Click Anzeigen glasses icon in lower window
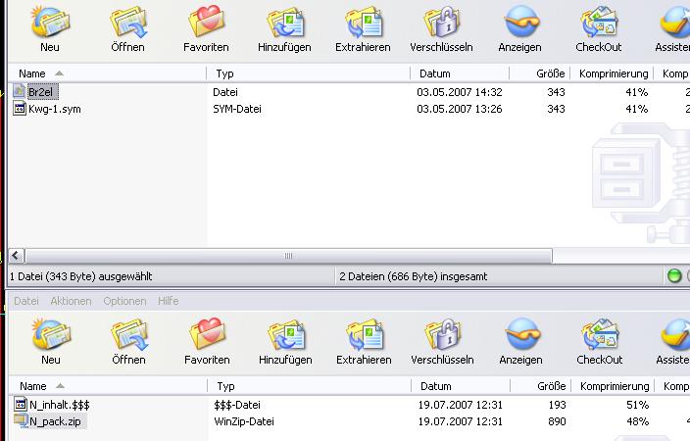This screenshot has width=690, height=441. (521, 334)
